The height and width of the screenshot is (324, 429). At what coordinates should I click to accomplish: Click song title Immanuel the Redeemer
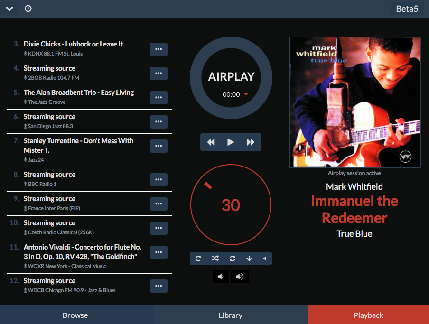354,210
